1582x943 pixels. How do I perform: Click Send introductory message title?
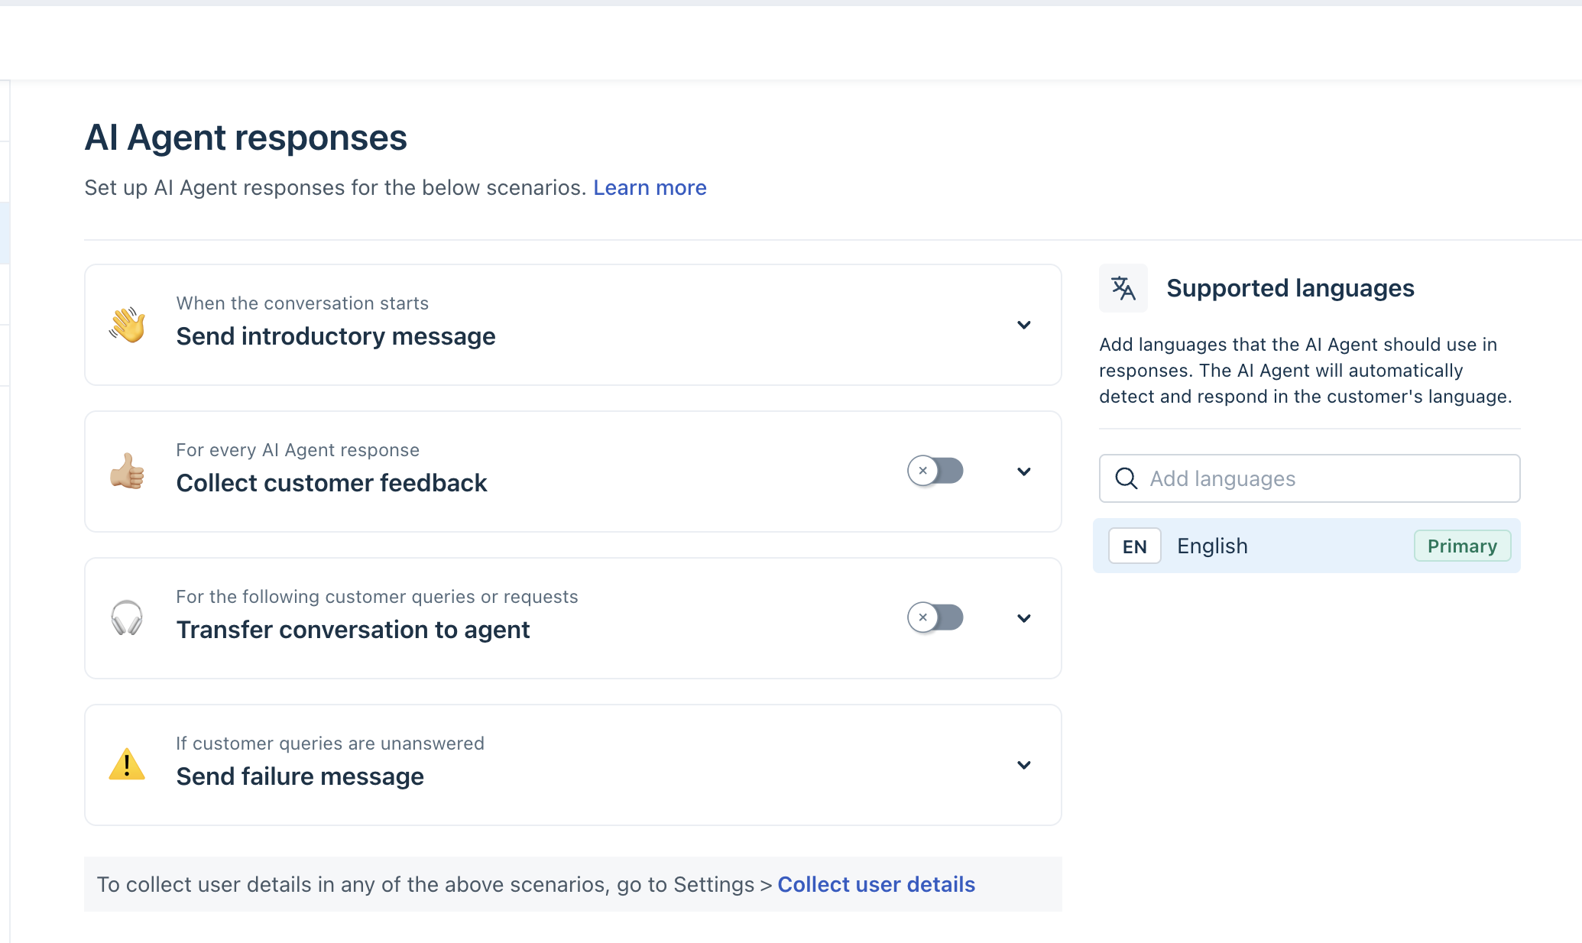[336, 336]
